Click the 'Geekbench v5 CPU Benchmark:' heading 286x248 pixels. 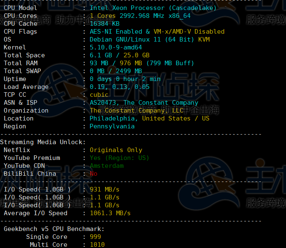point(54,229)
